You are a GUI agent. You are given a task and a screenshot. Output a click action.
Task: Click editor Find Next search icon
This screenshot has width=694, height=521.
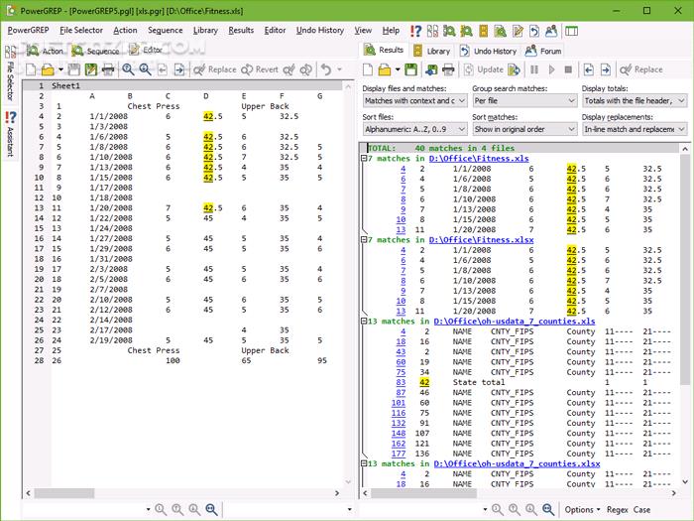(x=145, y=69)
